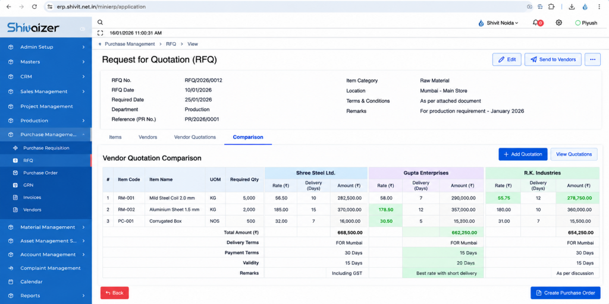Click the Admin Setup cube icon

click(11, 47)
